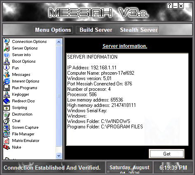Image resolution: width=195 pixels, height=175 pixels.
Task: Select Scripting list entry
Action: click(x=19, y=108)
